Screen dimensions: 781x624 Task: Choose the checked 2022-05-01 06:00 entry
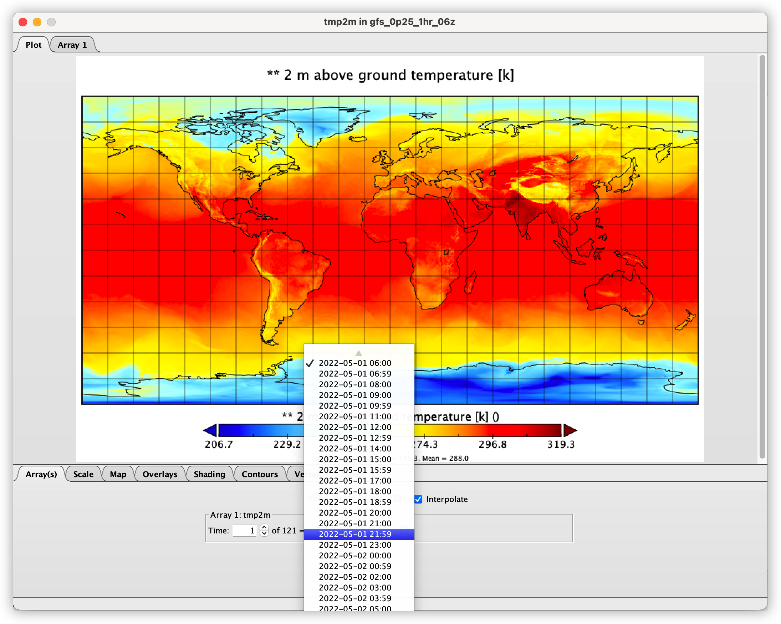click(x=355, y=363)
